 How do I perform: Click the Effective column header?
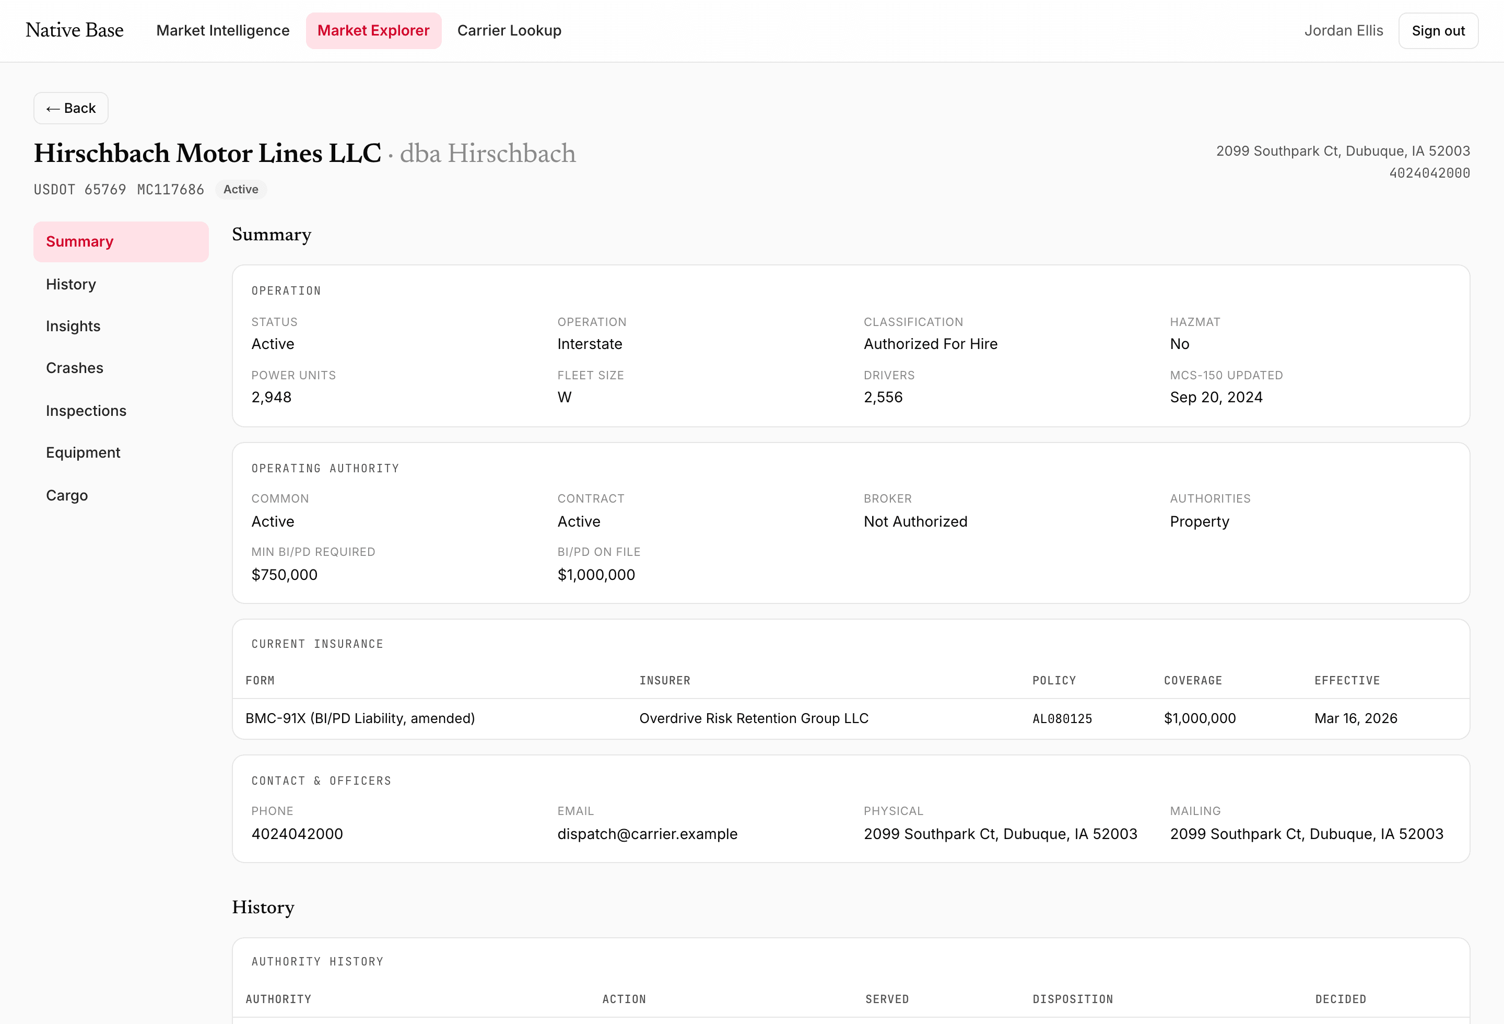tap(1347, 681)
